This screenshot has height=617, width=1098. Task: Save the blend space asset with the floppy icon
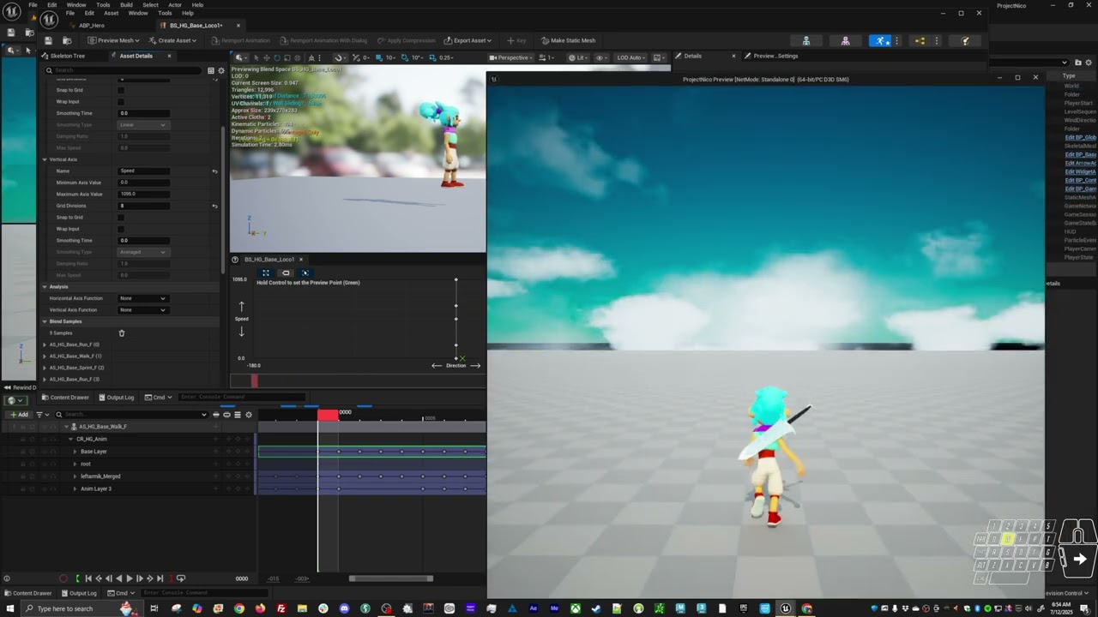point(48,40)
